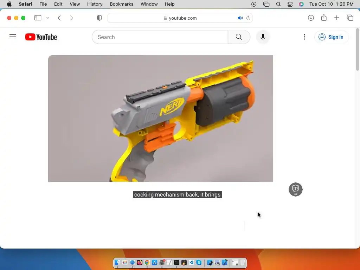
Task: Start voice search with the microphone
Action: pyautogui.click(x=263, y=37)
